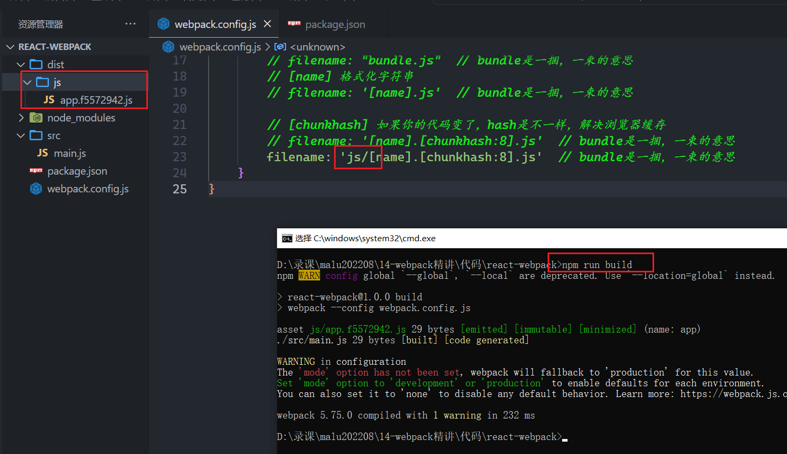787x454 pixels.
Task: Click the breadcrumb symbol icon before <unknown>
Action: [x=280, y=47]
